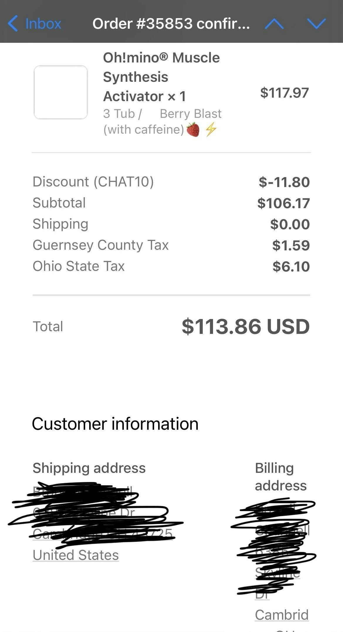Tap the strawberry emoji in the flavor line

[193, 130]
